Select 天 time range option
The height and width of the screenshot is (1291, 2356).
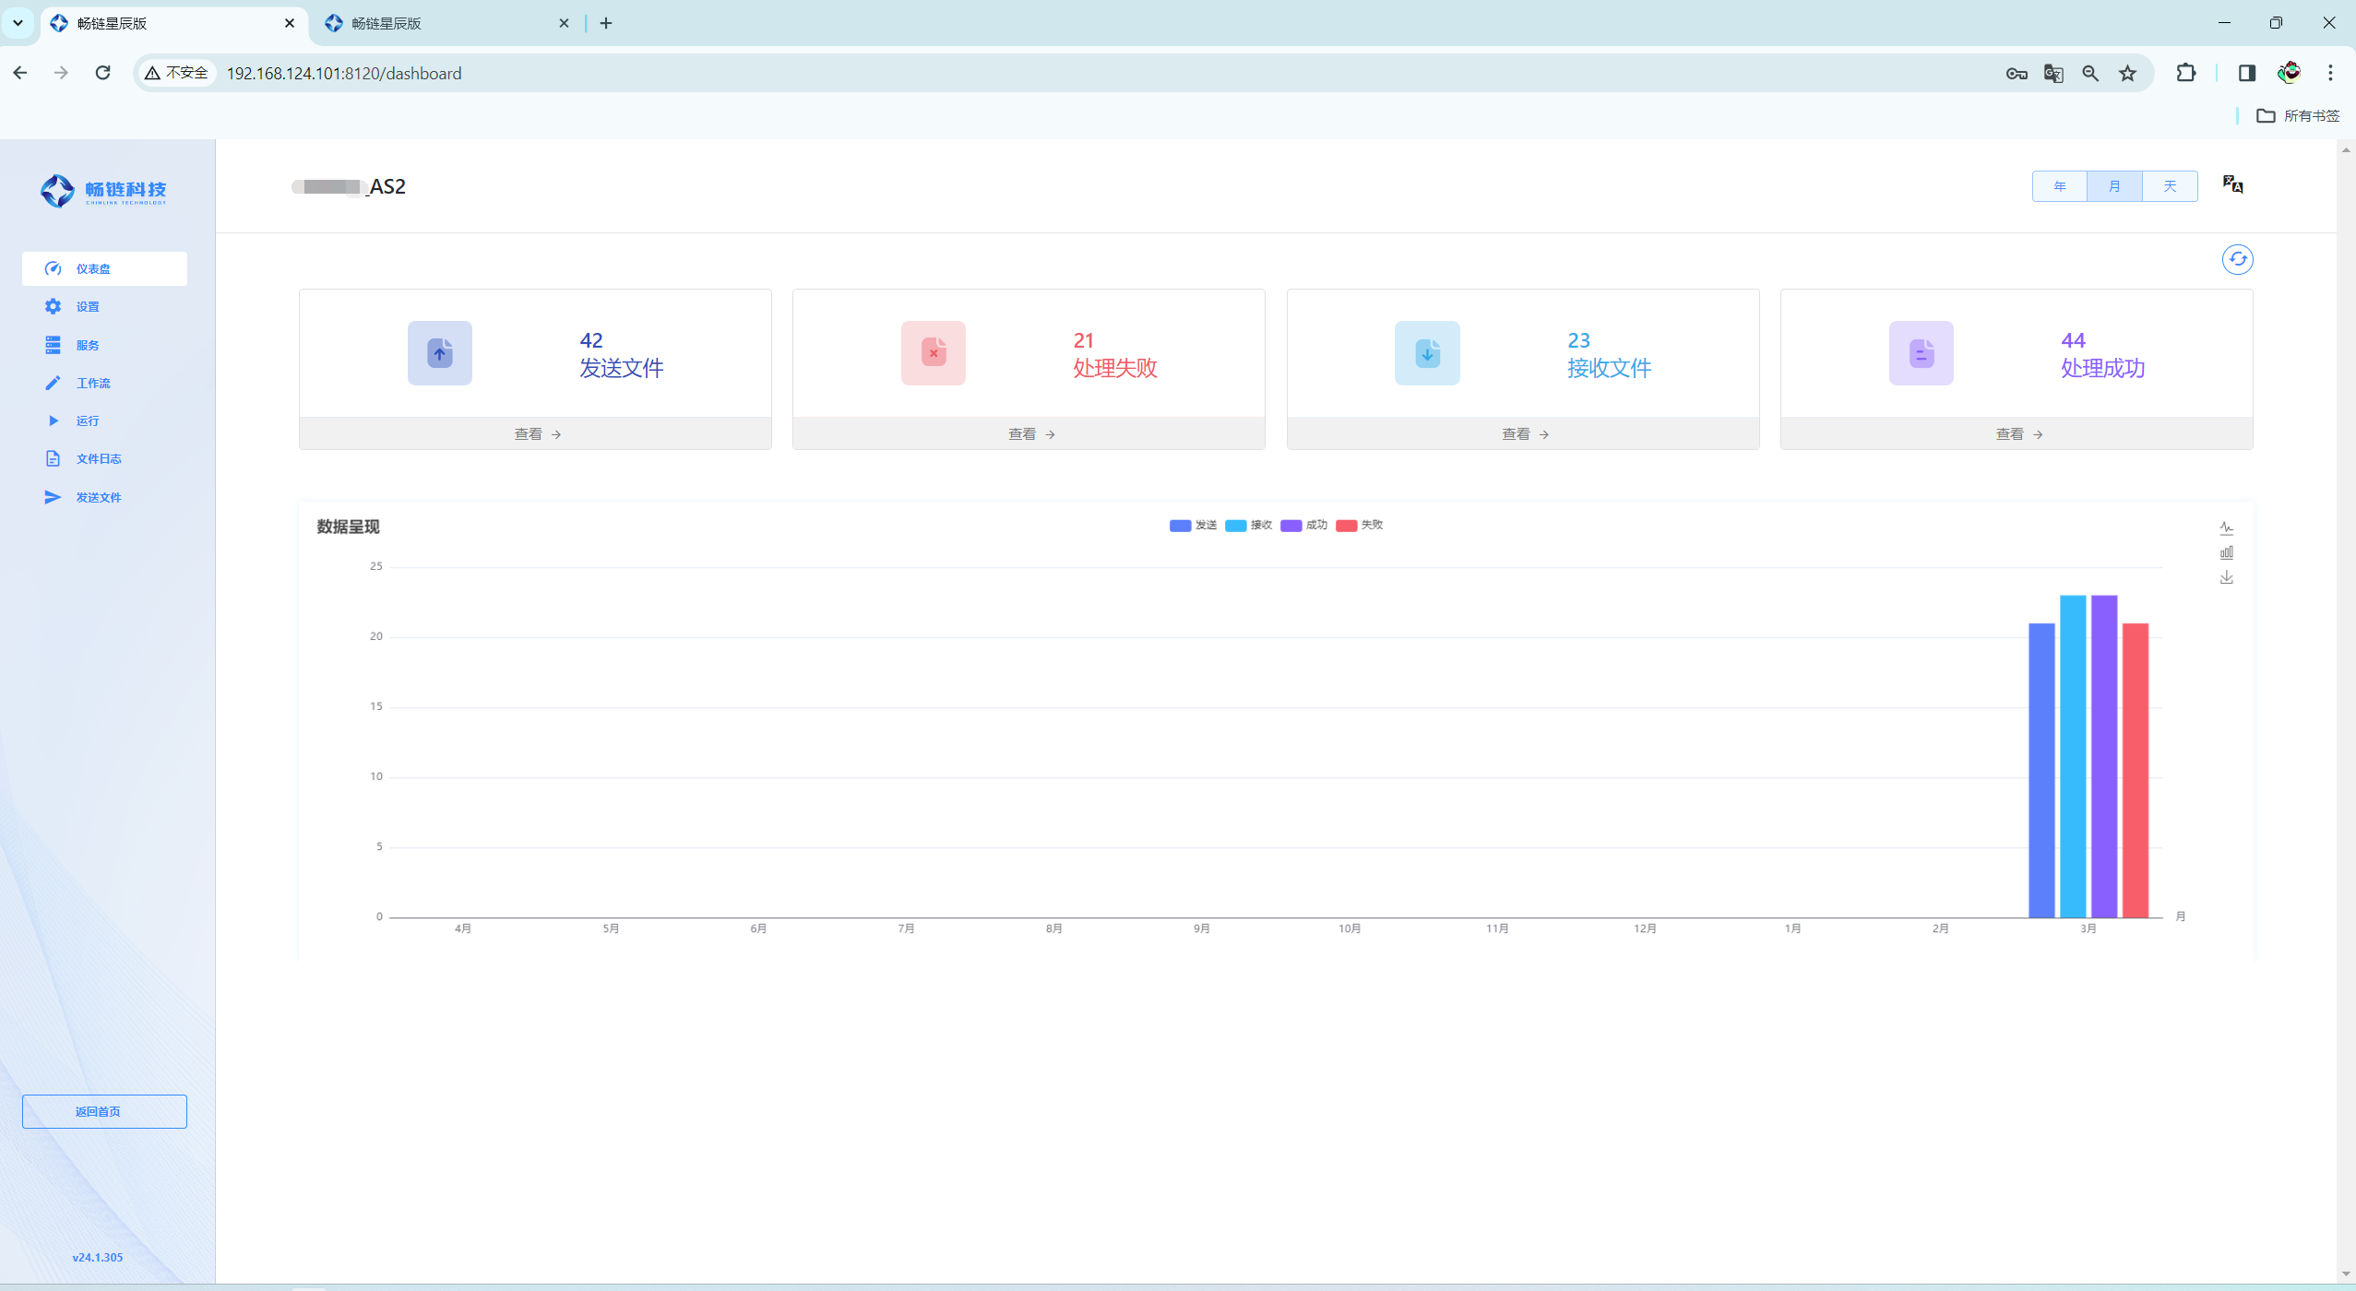[x=2170, y=186]
